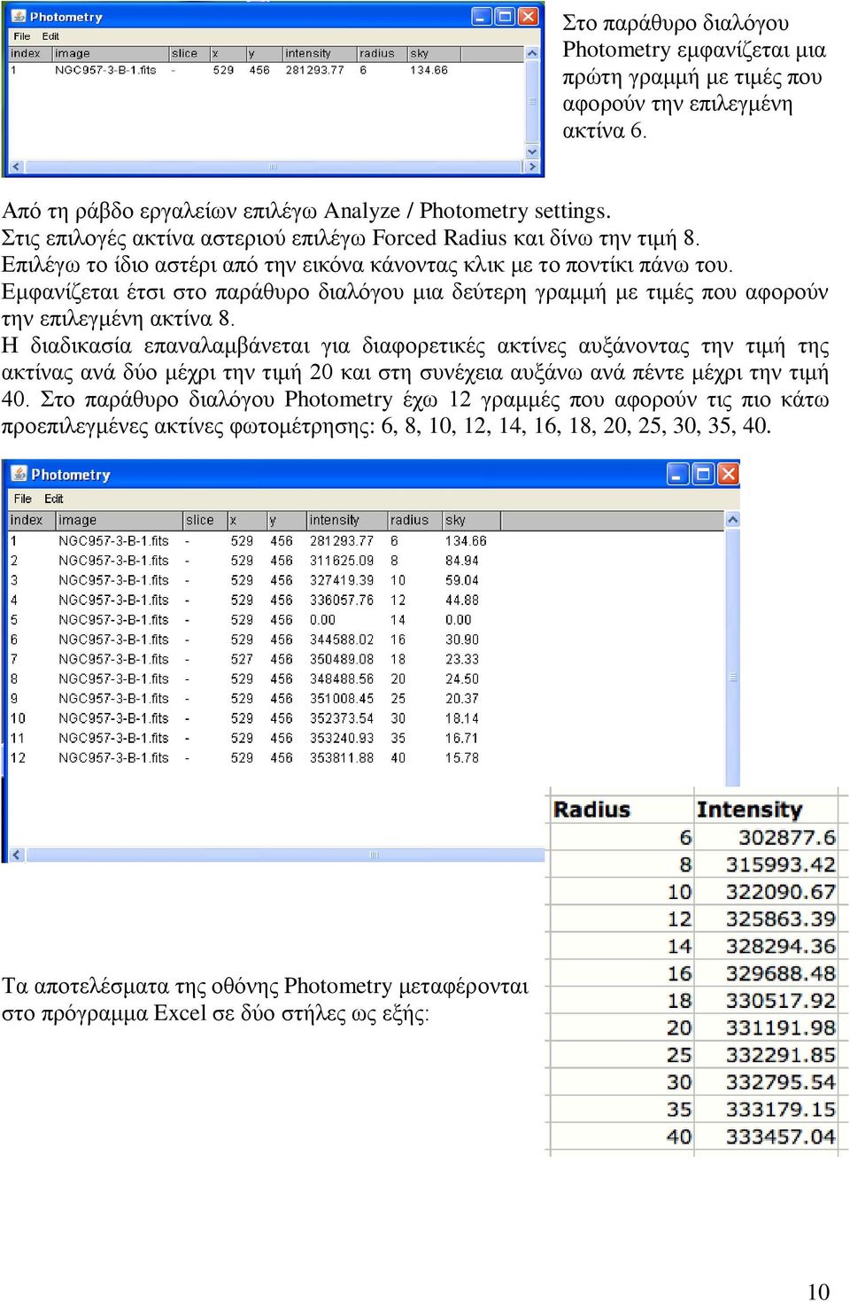Select Excel cell 332291.85
Screen dimensions: 850x1302
(x=766, y=1055)
